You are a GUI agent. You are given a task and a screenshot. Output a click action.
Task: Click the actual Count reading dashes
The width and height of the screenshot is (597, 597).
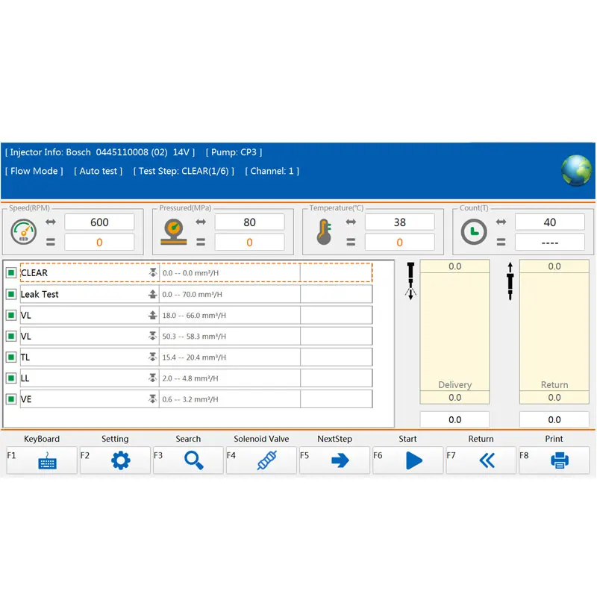point(549,242)
